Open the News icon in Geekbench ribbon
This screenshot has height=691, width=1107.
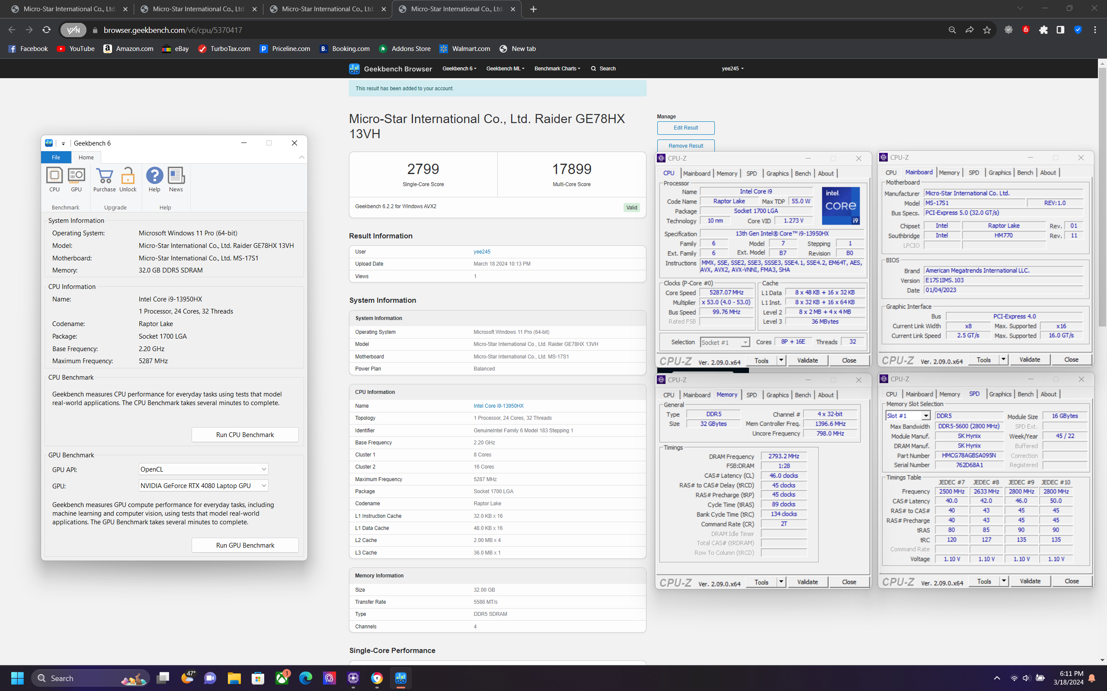point(176,179)
